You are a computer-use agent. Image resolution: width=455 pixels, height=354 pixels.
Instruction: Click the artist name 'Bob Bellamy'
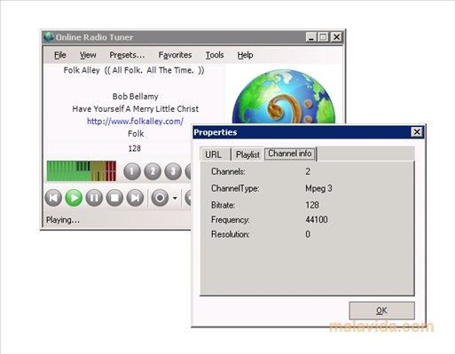tap(136, 97)
